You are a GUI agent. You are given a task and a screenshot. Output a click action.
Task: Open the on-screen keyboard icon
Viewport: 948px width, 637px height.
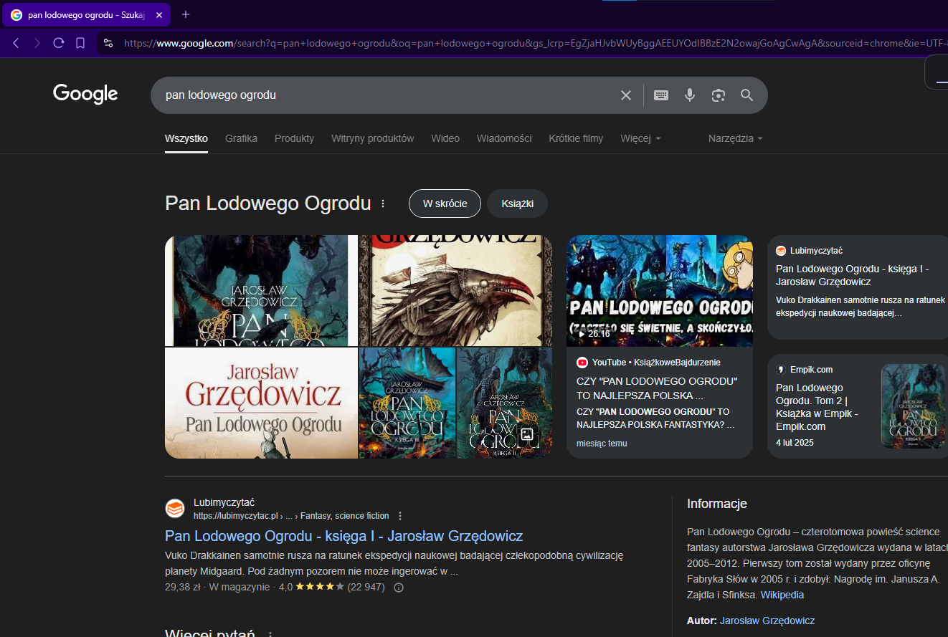coord(661,95)
